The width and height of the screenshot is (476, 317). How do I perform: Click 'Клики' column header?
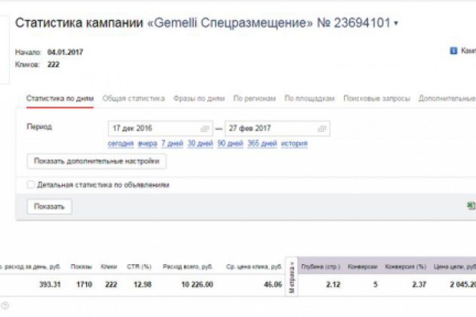(108, 267)
